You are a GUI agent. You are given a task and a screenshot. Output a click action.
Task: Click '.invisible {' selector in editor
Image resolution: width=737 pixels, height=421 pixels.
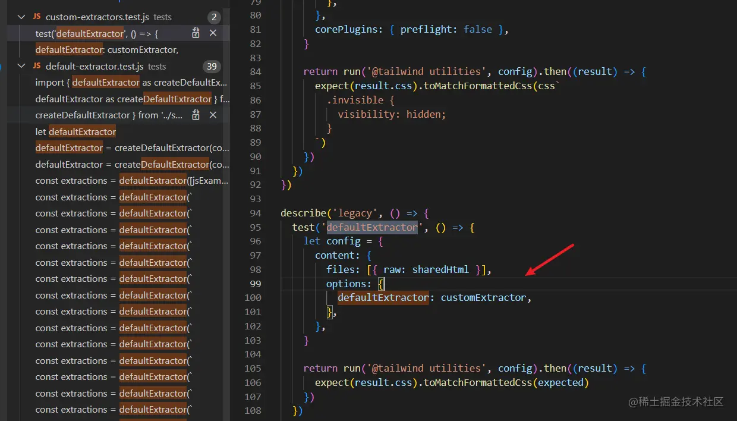click(360, 100)
